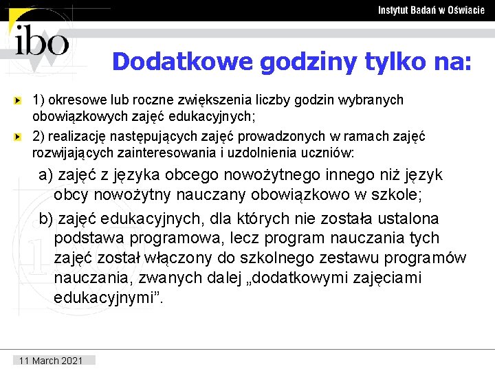495x371 pixels.
Task: Click 'rozwijających zainteresowania i uzdolnienia uczniów:'
Action: (x=193, y=153)
